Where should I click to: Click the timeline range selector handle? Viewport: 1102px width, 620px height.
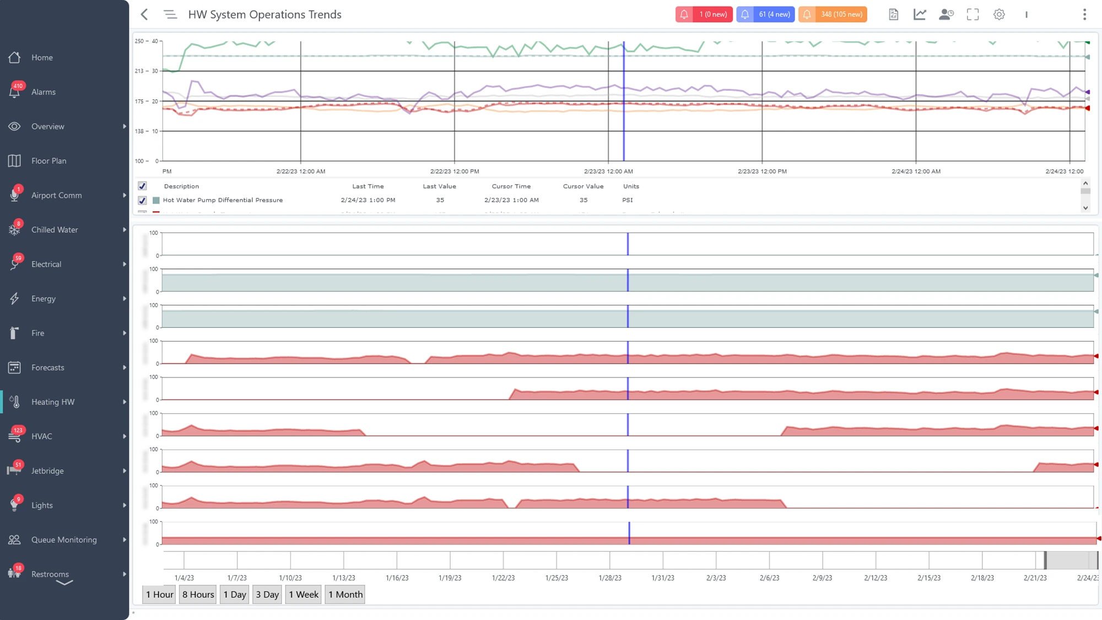click(x=1045, y=560)
